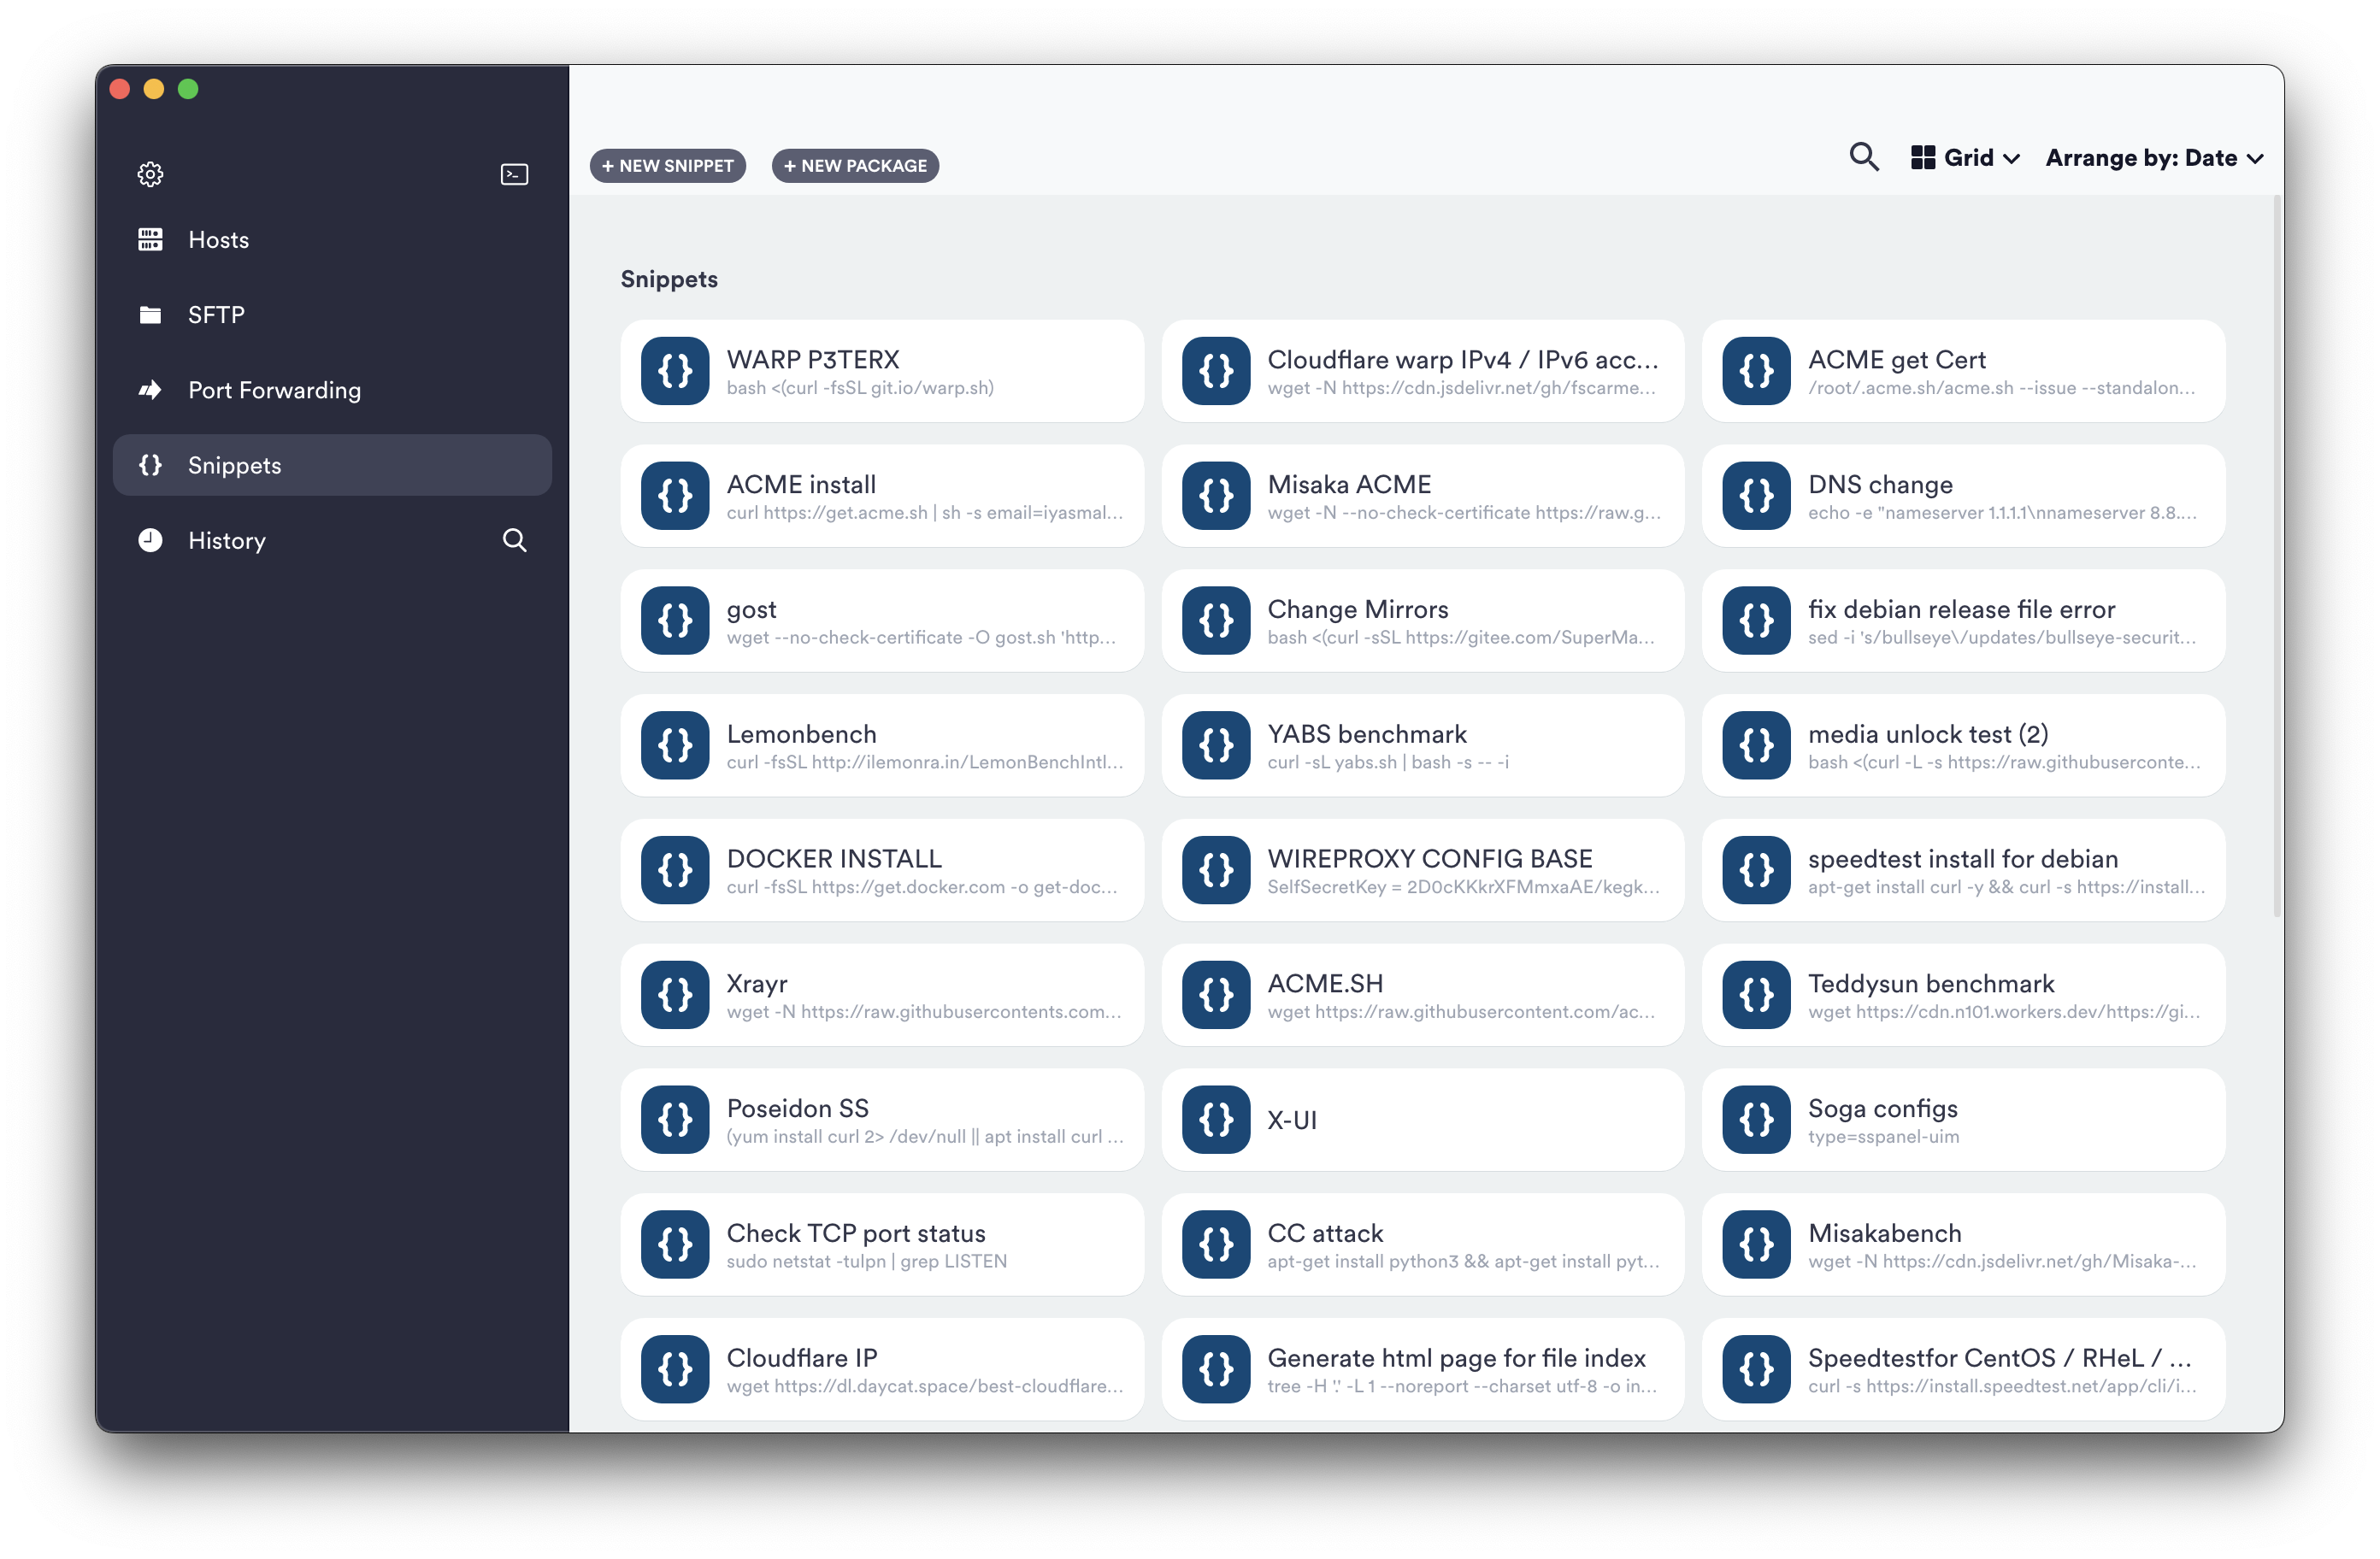
Task: Click the X-UI snippet braces icon
Action: coord(1215,1120)
